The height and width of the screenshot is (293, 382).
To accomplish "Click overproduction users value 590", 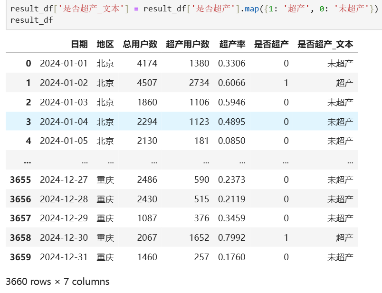I will [x=202, y=180].
